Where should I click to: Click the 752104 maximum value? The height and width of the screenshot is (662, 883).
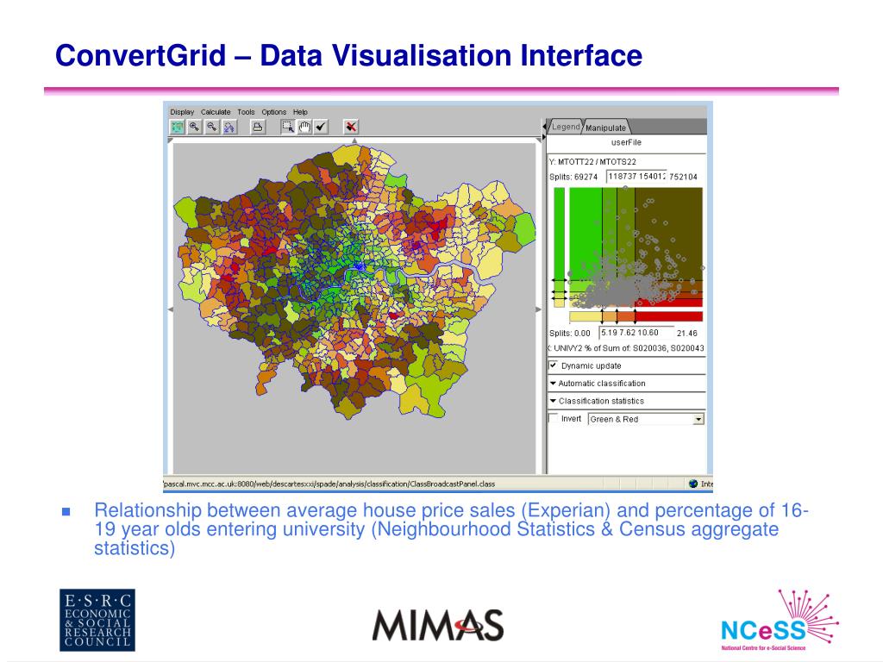pyautogui.click(x=684, y=177)
